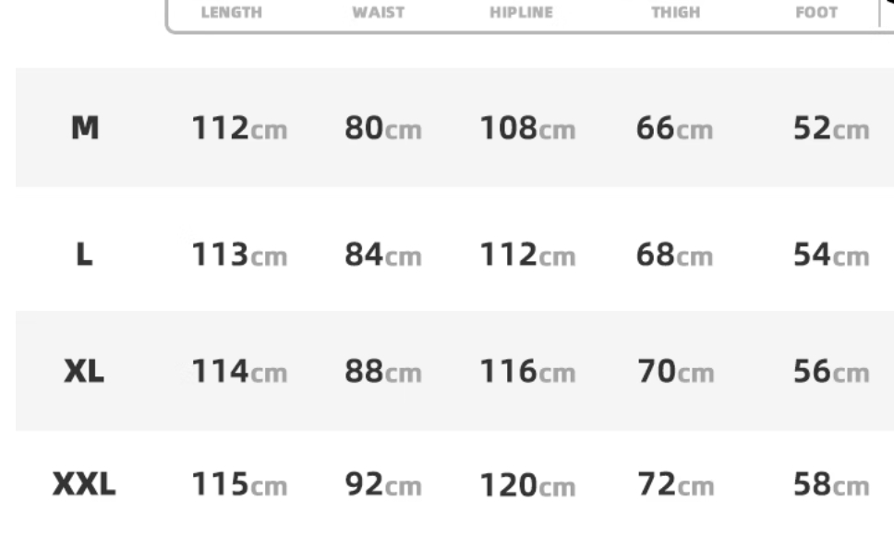Click the 112cm length value for M

239,127
